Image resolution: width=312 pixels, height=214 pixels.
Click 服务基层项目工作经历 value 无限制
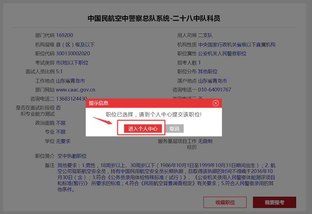(205, 141)
